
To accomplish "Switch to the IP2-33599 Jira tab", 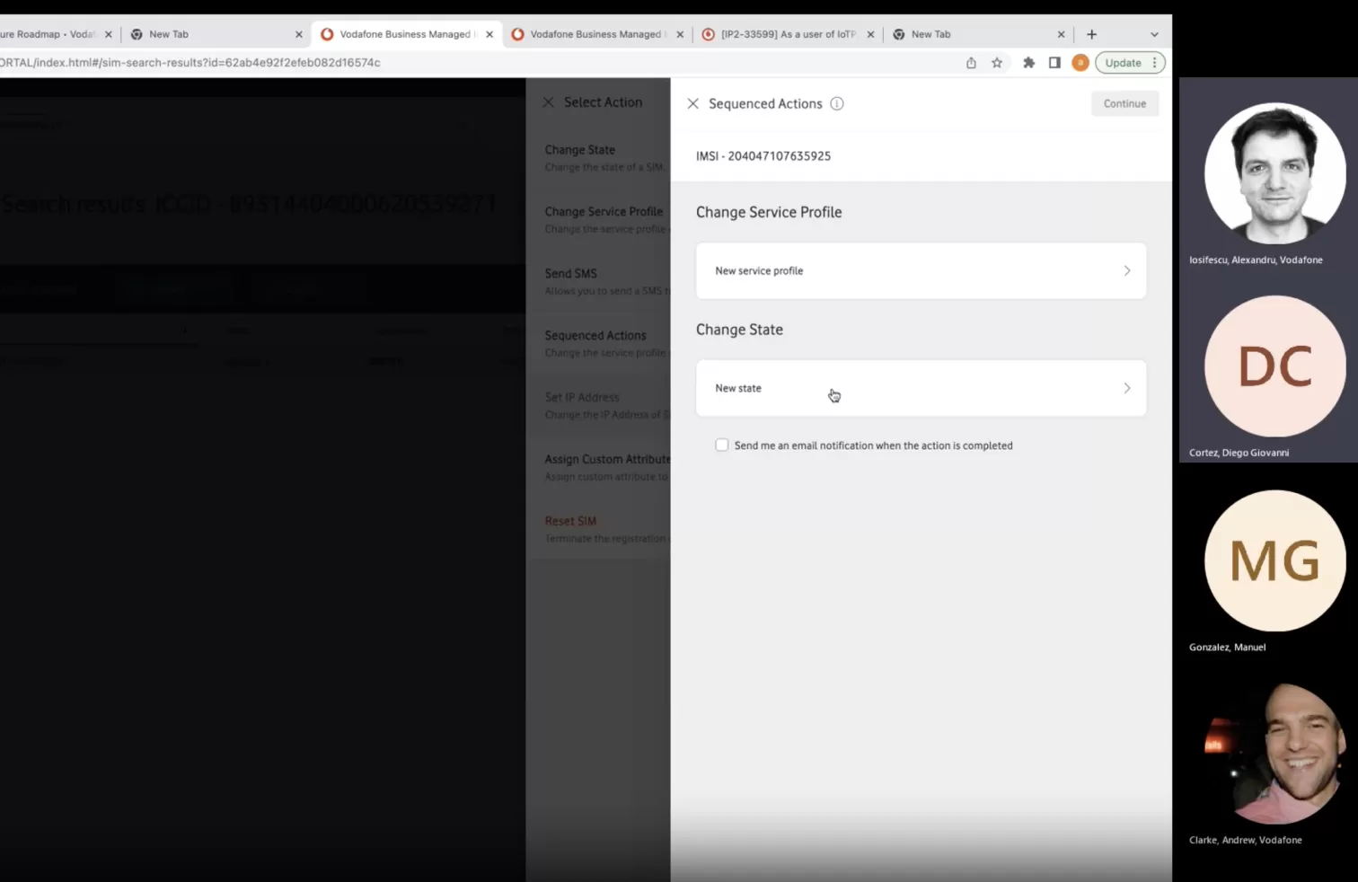I will pyautogui.click(x=788, y=34).
